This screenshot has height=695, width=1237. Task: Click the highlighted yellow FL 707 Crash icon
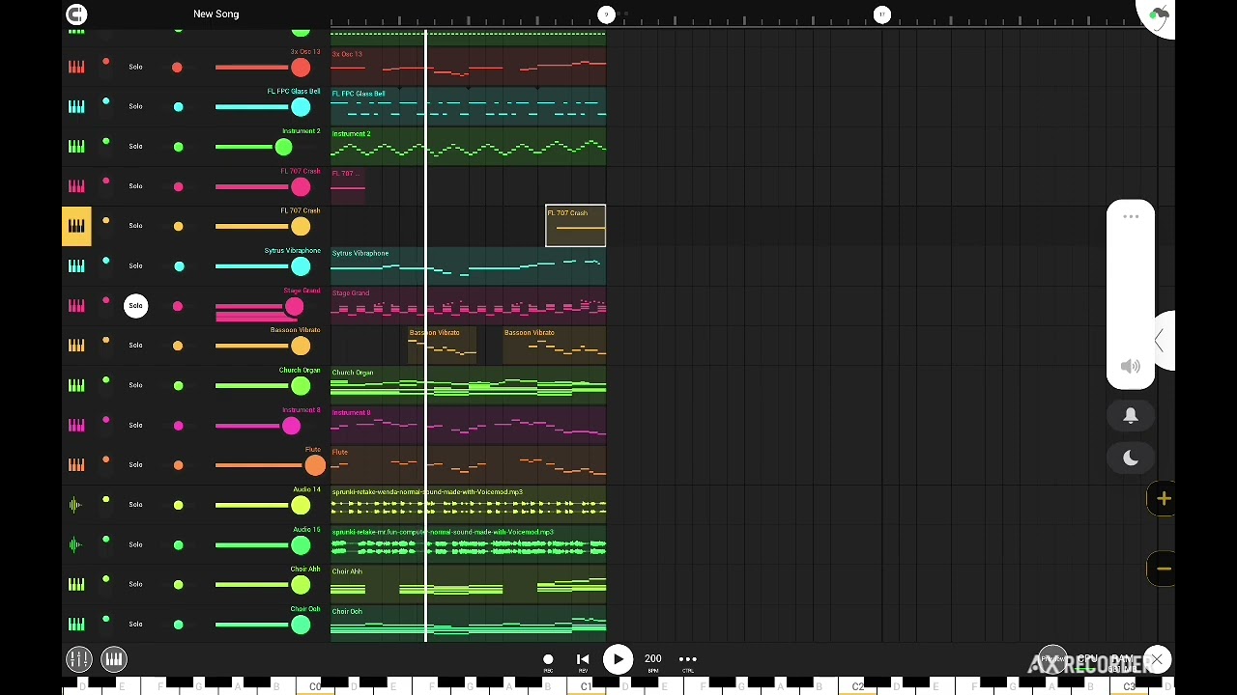pos(76,226)
